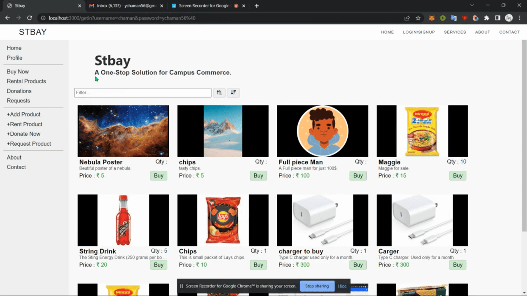Buy the Nebula Poster
The image size is (527, 296).
[x=158, y=176]
